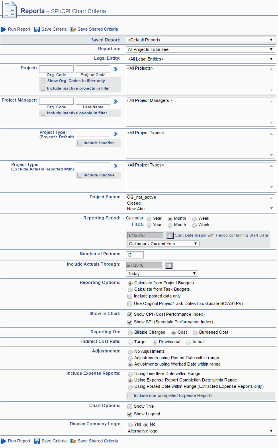
Task: Open the Calendar - Current Year dropdown
Action: [x=163, y=244]
